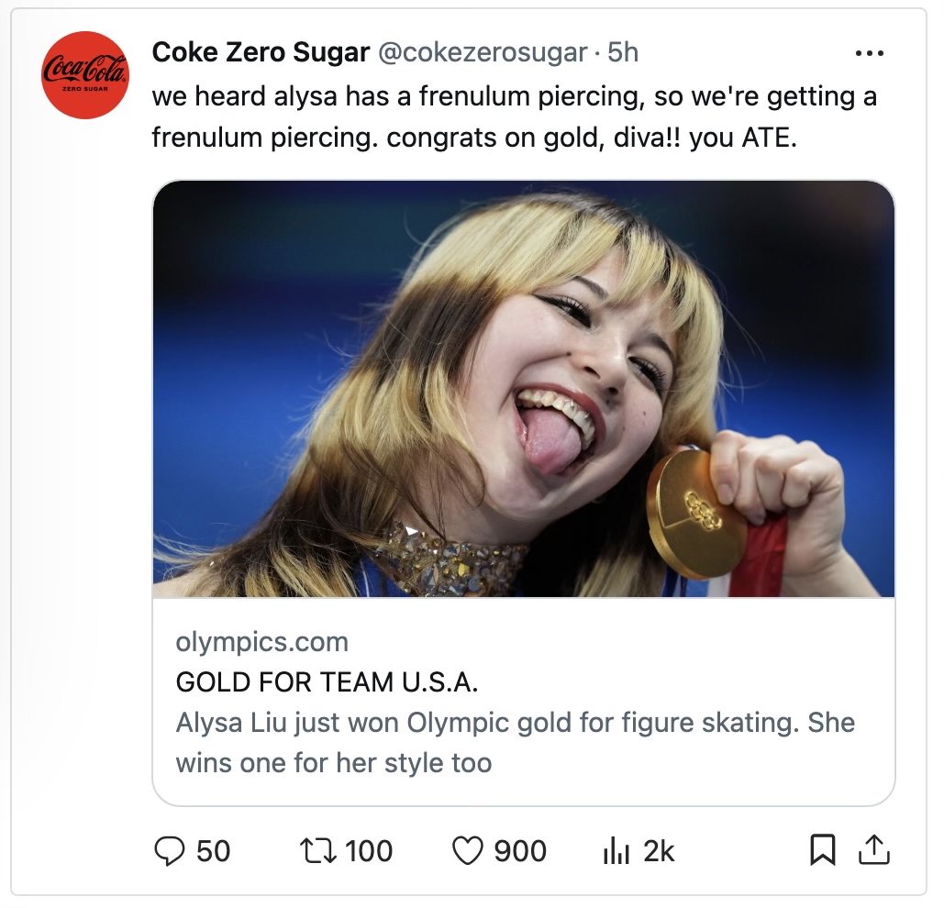Image resolution: width=944 pixels, height=908 pixels.
Task: Open the 5h timestamp link
Action: [x=623, y=52]
